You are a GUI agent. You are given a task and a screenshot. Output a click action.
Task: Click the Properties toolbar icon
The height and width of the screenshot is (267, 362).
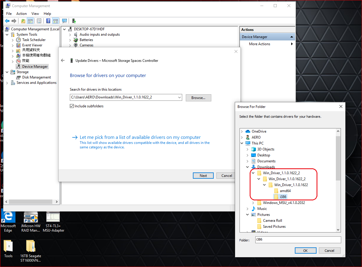coord(39,21)
